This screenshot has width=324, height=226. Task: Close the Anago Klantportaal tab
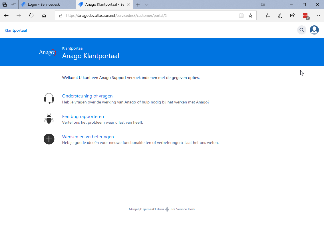tap(128, 5)
